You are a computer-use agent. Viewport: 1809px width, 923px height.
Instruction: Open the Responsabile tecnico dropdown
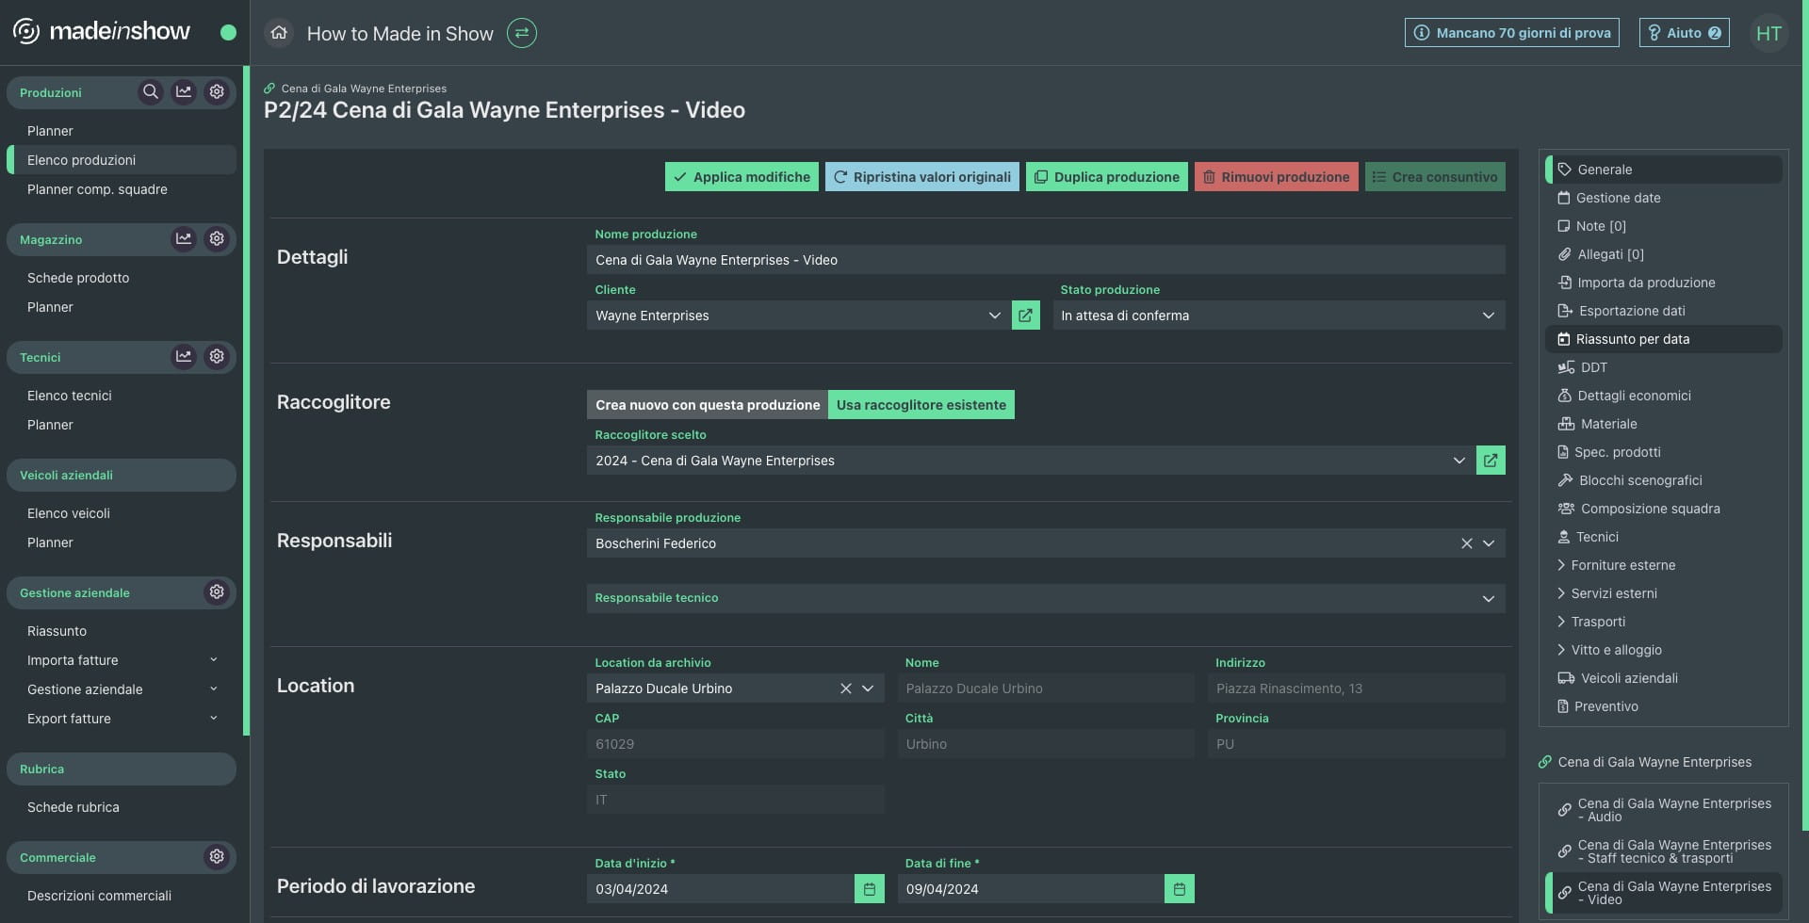tap(1046, 598)
